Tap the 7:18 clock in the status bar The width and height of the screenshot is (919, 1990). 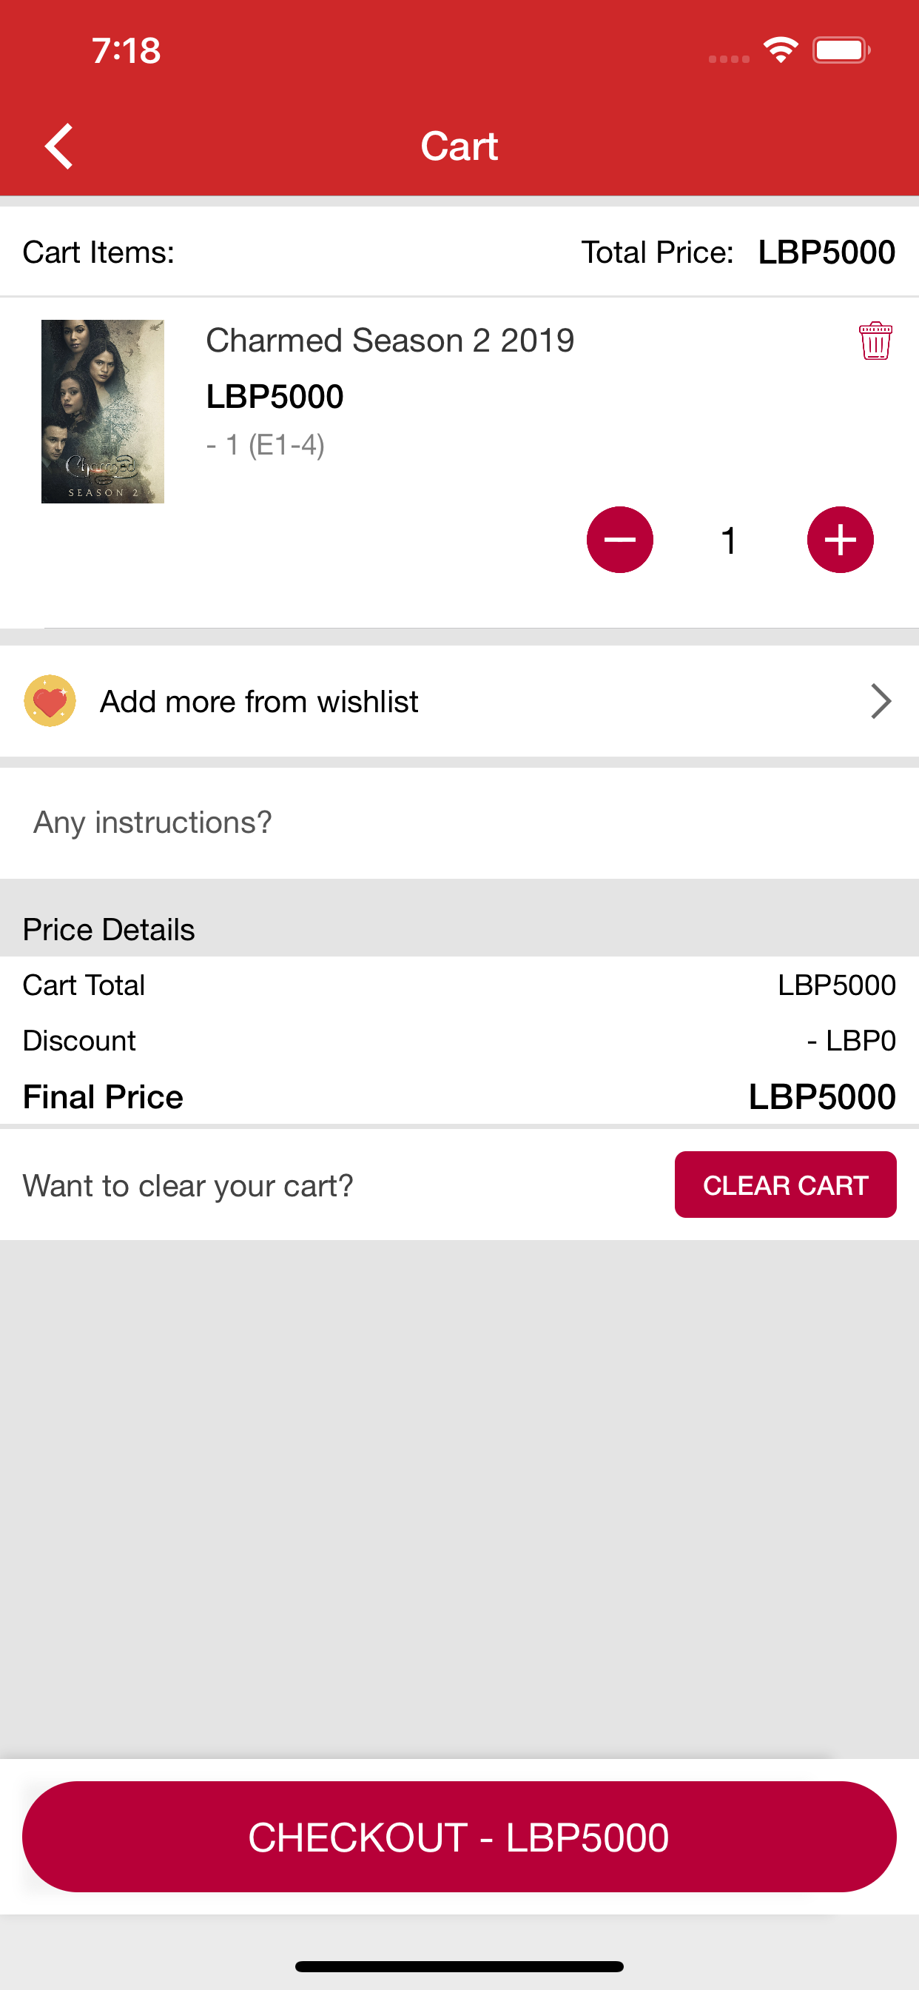click(126, 51)
